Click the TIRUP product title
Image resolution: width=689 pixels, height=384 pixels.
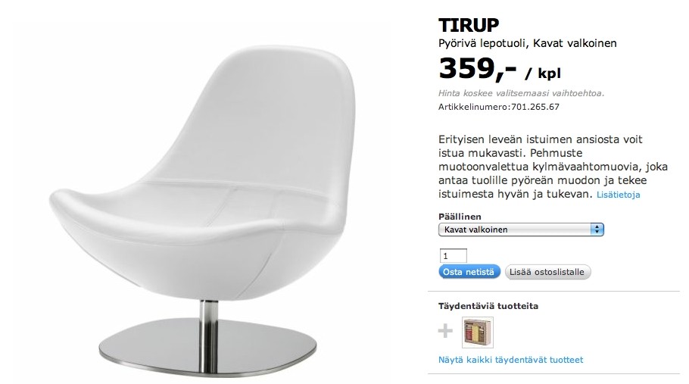(x=469, y=25)
